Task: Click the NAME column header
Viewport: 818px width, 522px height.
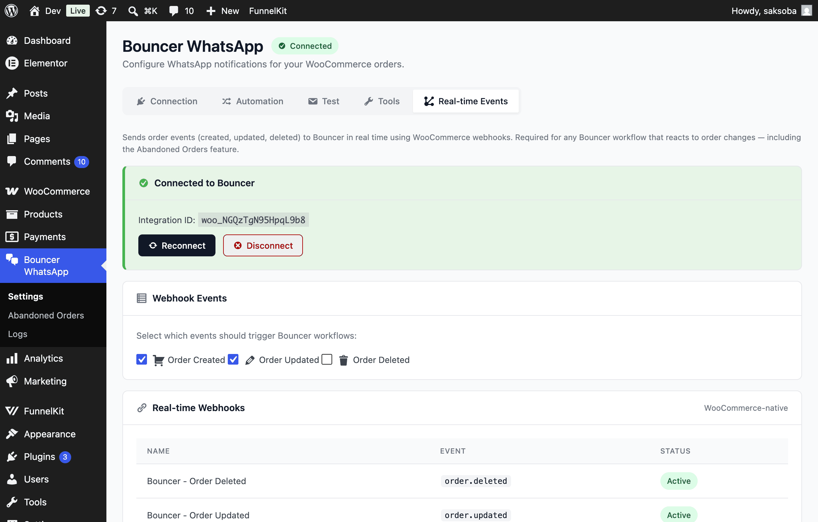Action: point(158,451)
